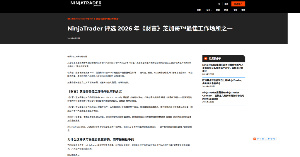Open post about 首席创新与人工智能官 appointment
This screenshot has width=300, height=157.
223,68
